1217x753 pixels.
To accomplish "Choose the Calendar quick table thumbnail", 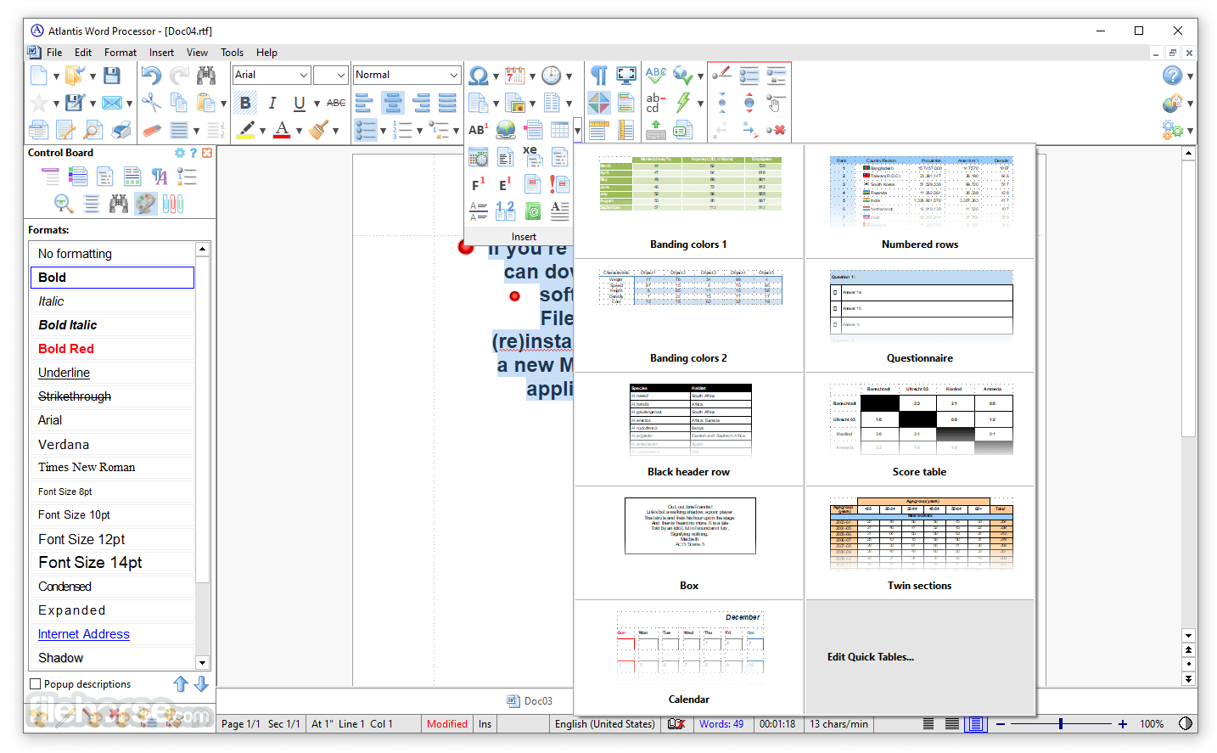I will [x=689, y=657].
